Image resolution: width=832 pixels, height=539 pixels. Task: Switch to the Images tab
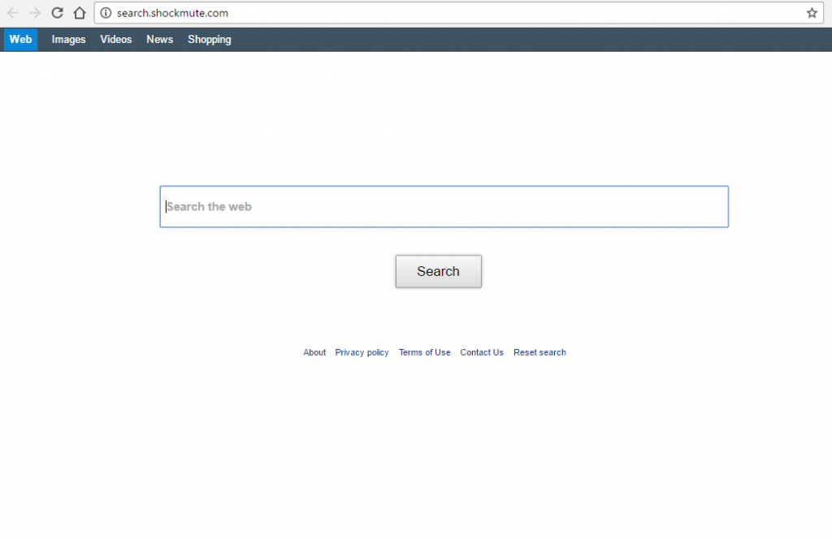(x=68, y=40)
